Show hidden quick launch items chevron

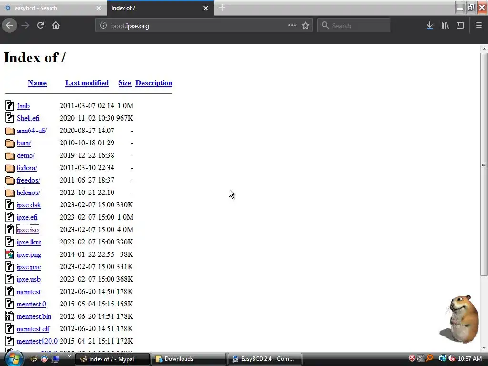coord(70,356)
